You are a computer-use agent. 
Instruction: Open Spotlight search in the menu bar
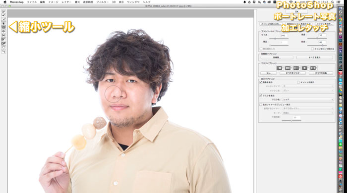(333, 2)
